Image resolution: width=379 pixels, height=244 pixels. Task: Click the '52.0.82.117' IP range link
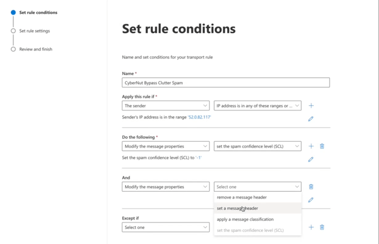199,117
